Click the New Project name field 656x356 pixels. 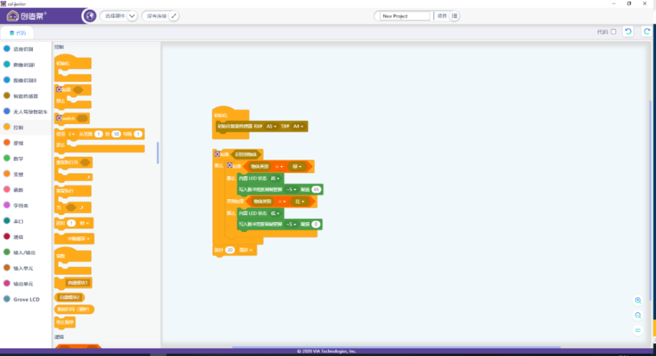pos(404,16)
